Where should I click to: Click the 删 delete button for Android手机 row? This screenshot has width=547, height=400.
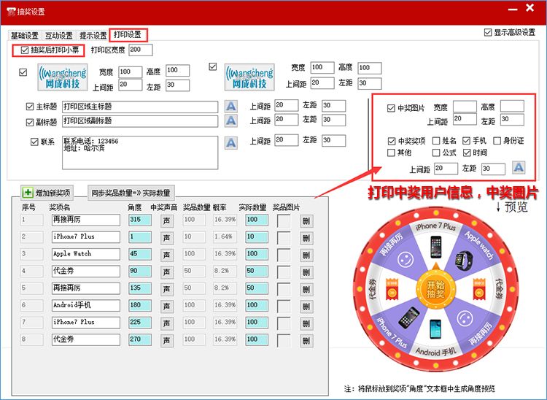(306, 306)
